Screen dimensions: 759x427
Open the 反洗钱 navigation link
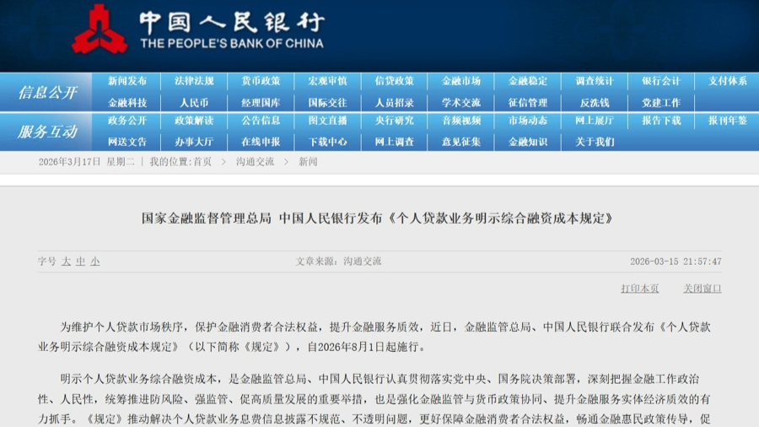[x=595, y=103]
